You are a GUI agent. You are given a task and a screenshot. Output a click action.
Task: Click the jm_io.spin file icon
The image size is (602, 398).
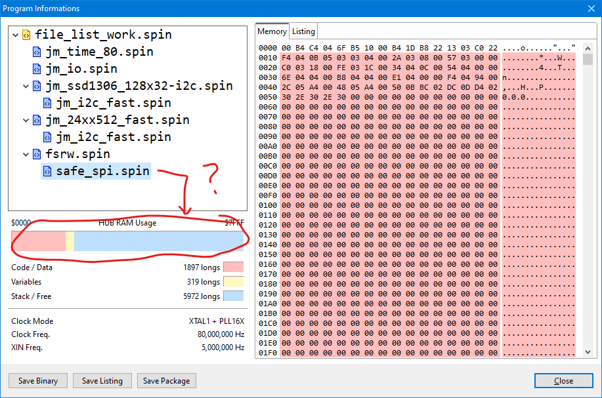pos(37,69)
